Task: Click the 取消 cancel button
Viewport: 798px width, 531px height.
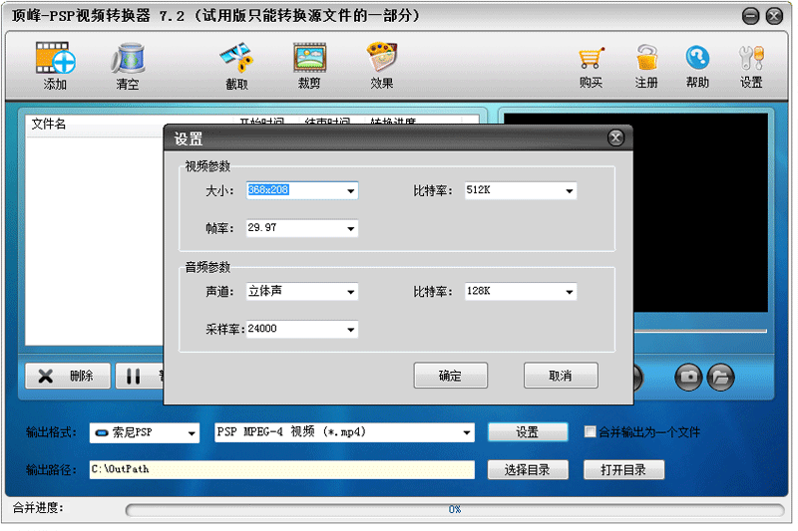Action: [561, 376]
